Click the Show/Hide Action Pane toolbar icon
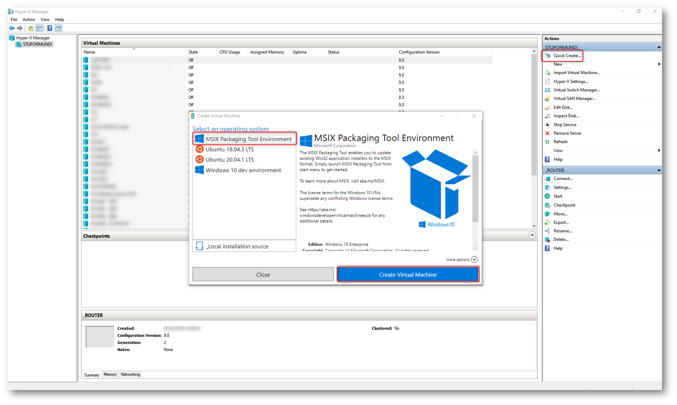 tap(59, 28)
